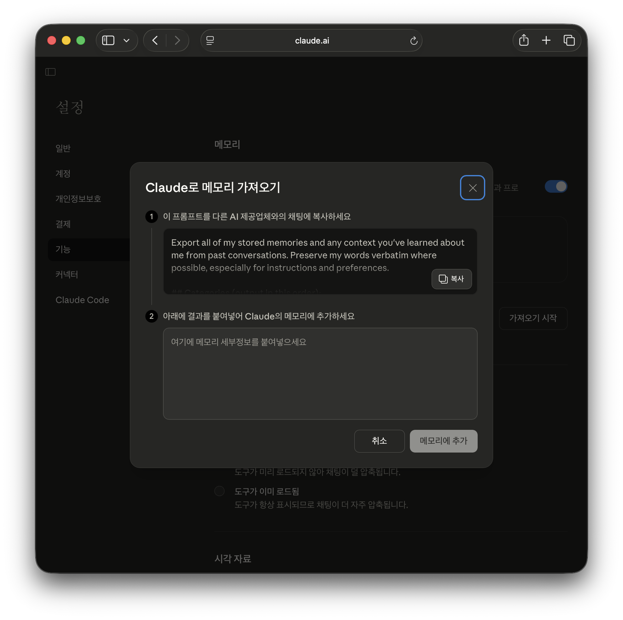623x620 pixels.
Task: Click 취소 to cancel import
Action: click(379, 441)
